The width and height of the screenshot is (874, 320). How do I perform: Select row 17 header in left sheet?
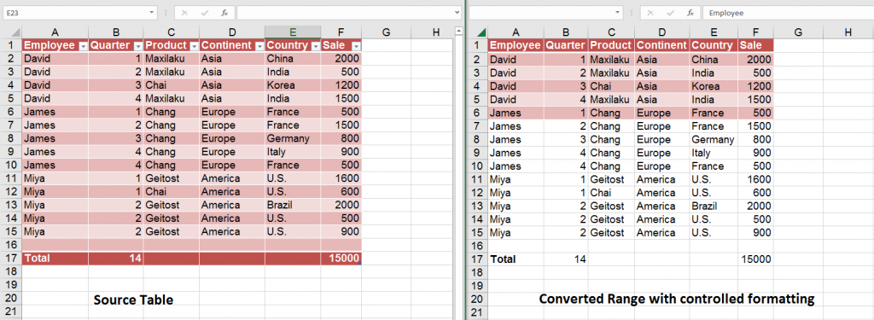pos(11,258)
